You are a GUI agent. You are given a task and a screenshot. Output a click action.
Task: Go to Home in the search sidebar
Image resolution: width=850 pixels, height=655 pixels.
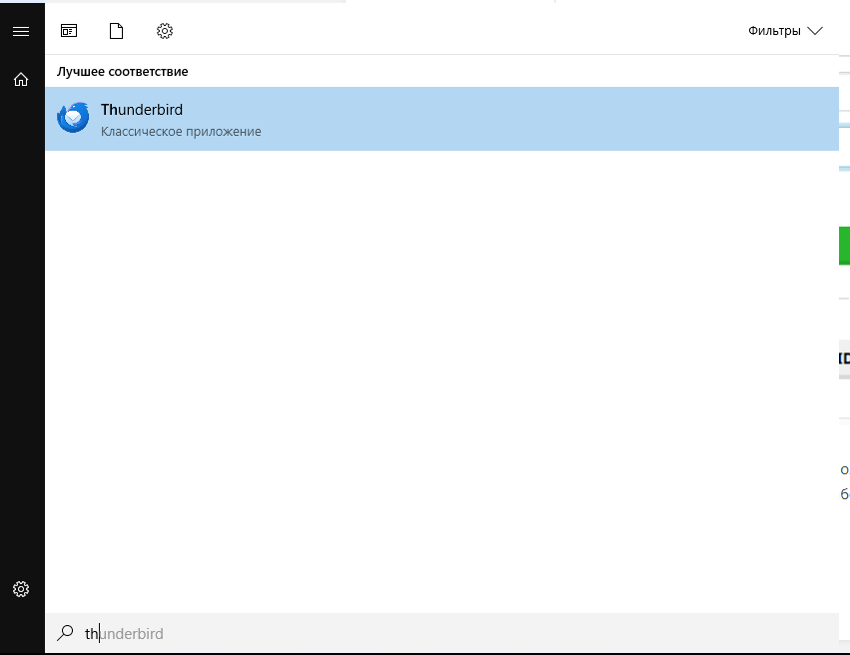21,79
